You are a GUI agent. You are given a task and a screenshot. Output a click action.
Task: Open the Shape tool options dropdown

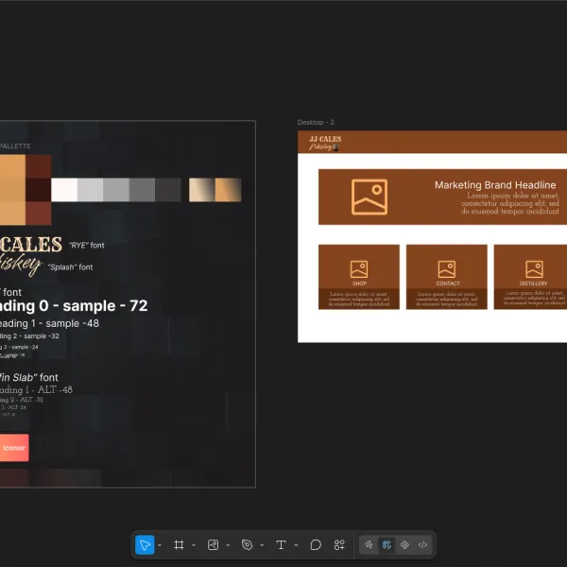coord(228,545)
